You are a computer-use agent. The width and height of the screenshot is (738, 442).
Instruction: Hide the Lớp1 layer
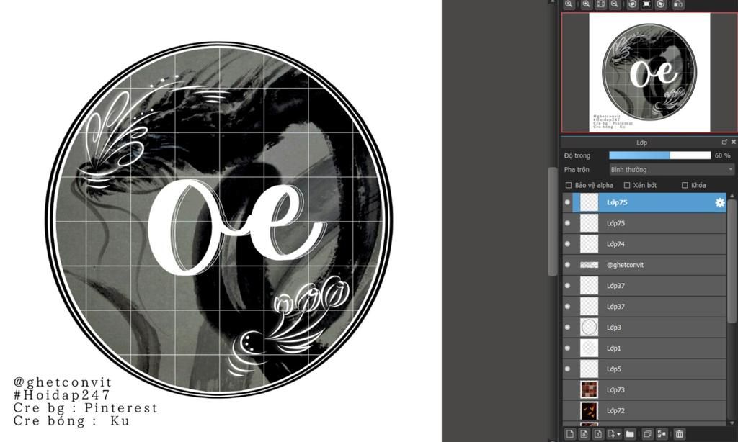tap(568, 348)
